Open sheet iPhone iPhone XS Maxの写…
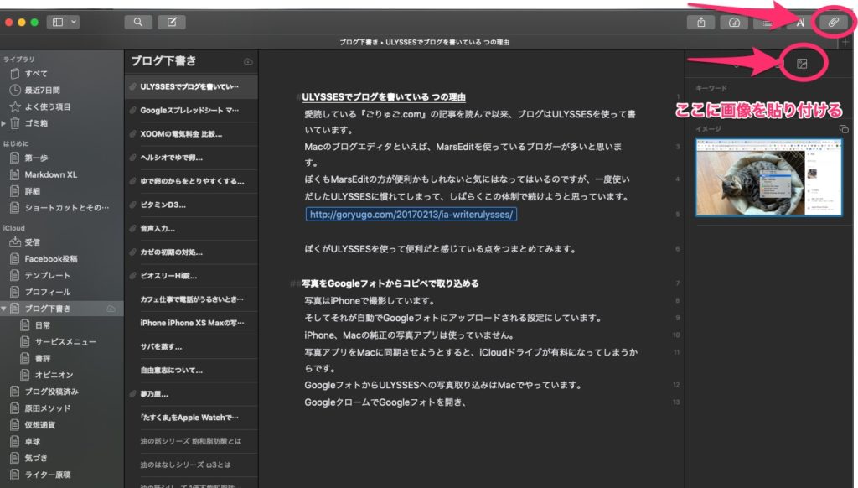This screenshot has width=858, height=488. click(x=191, y=323)
